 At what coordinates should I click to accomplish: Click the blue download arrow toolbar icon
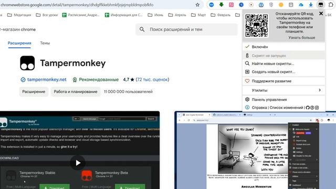(311, 5)
